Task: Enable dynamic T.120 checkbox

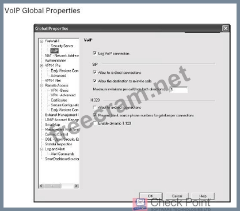Action: pos(94,123)
